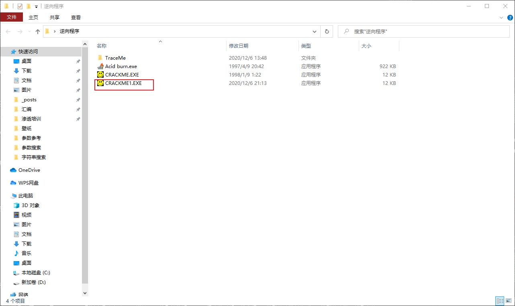Screen dimensions: 515x306
Task: Click the 3D 对象 cube icon
Action: click(16, 205)
